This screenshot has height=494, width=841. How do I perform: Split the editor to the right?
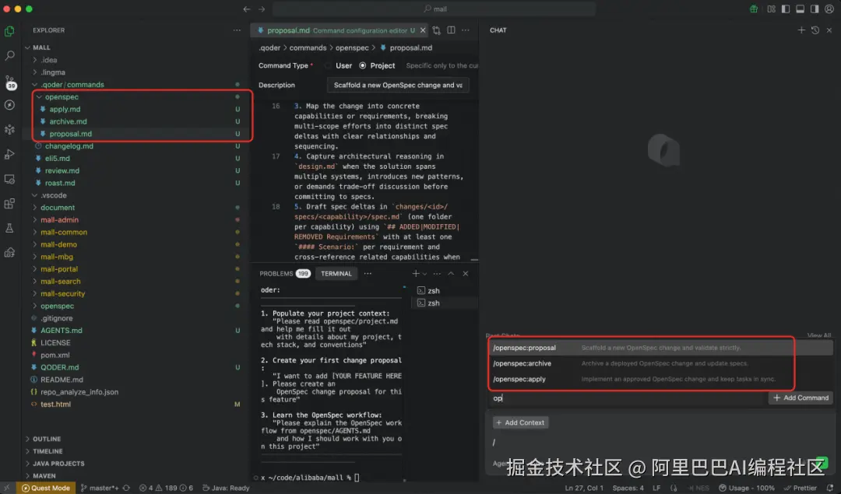click(451, 30)
